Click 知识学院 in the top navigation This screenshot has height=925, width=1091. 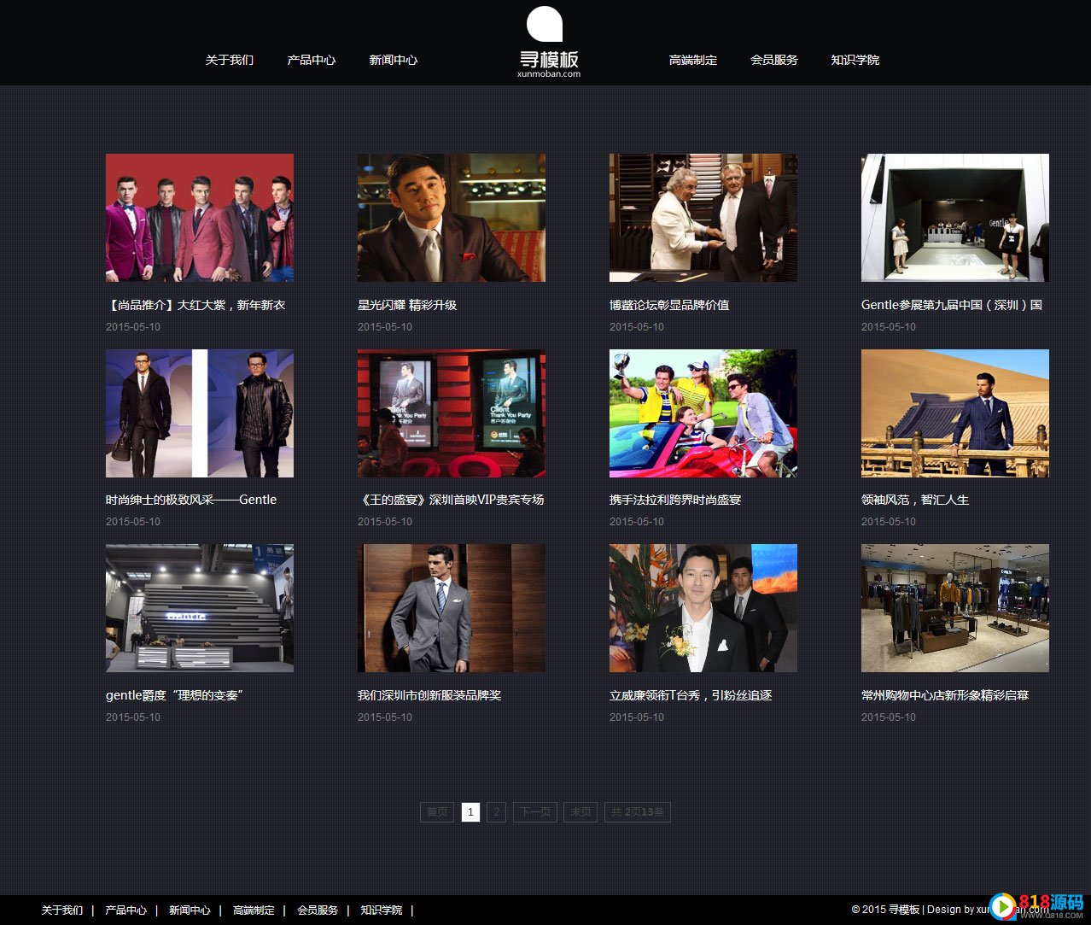[855, 60]
